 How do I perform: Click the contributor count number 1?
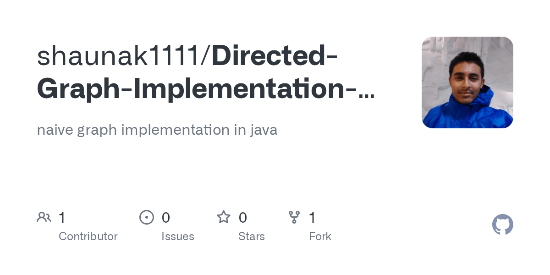[x=62, y=218]
